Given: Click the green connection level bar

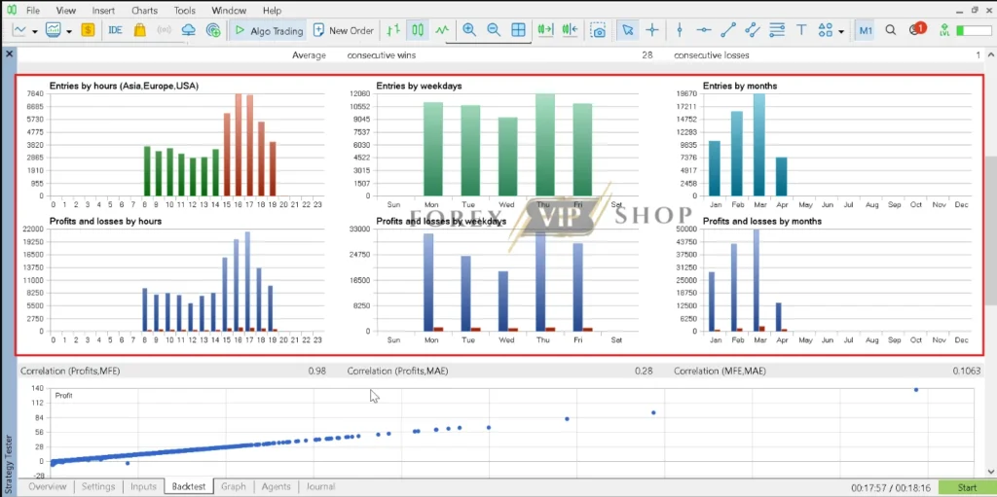Looking at the screenshot, I should [x=973, y=30].
